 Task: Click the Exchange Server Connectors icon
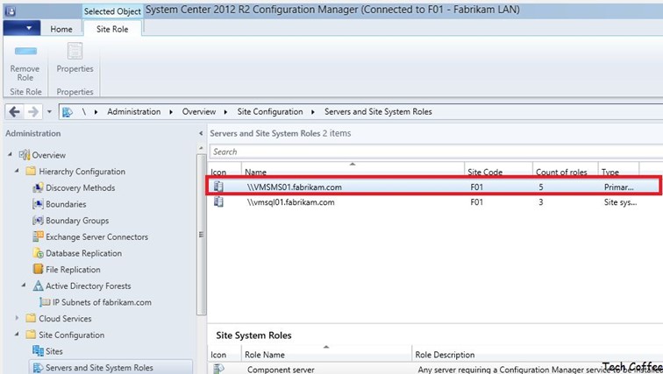(x=38, y=236)
